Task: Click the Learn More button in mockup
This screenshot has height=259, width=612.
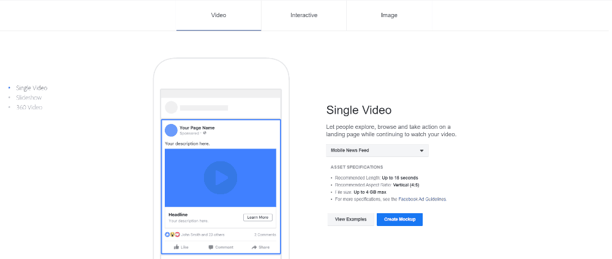Action: 257,217
